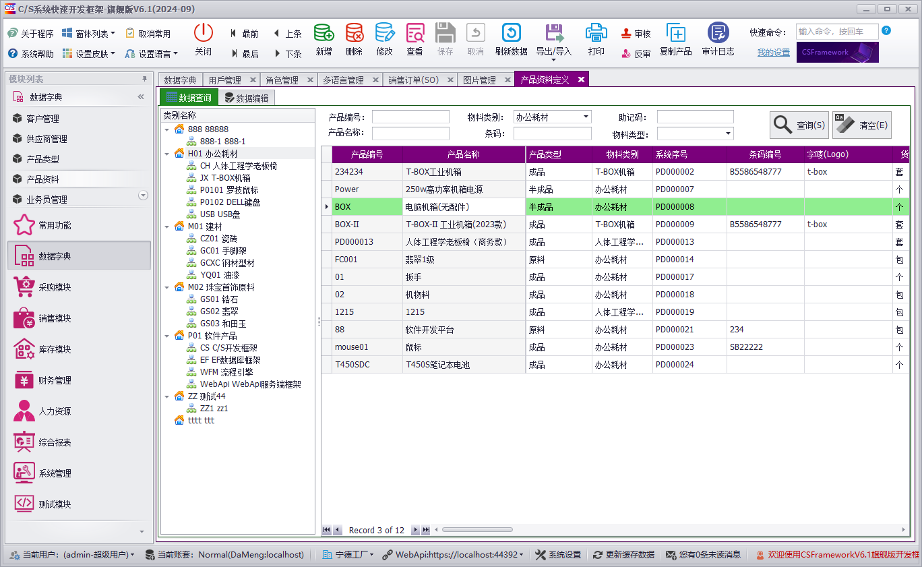The height and width of the screenshot is (567, 922).
Task: Open 综合报表 reports module in sidebar
Action: click(x=79, y=442)
